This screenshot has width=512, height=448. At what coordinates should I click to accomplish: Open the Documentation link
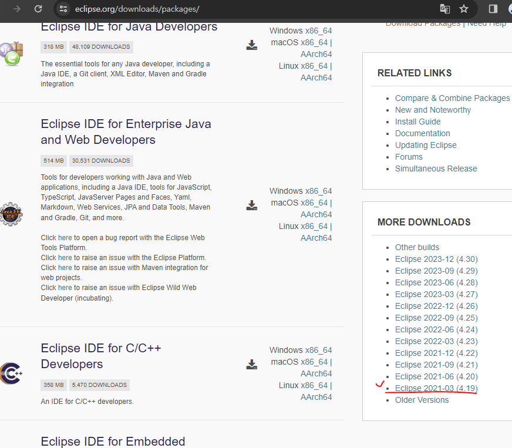[423, 133]
